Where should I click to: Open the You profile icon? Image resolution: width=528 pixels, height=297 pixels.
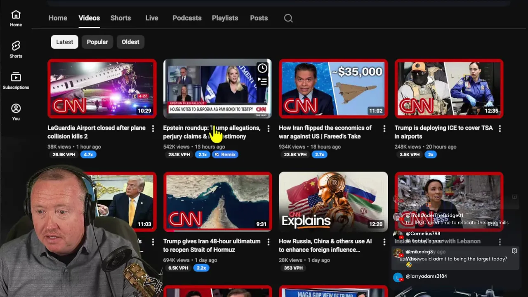tap(16, 112)
